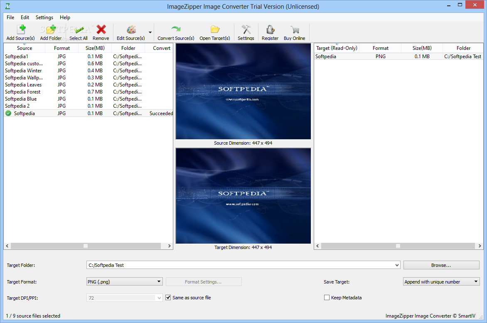Click the Edit Source(s) palette icon
Viewport: 487px width, 323px height.
tap(131, 30)
